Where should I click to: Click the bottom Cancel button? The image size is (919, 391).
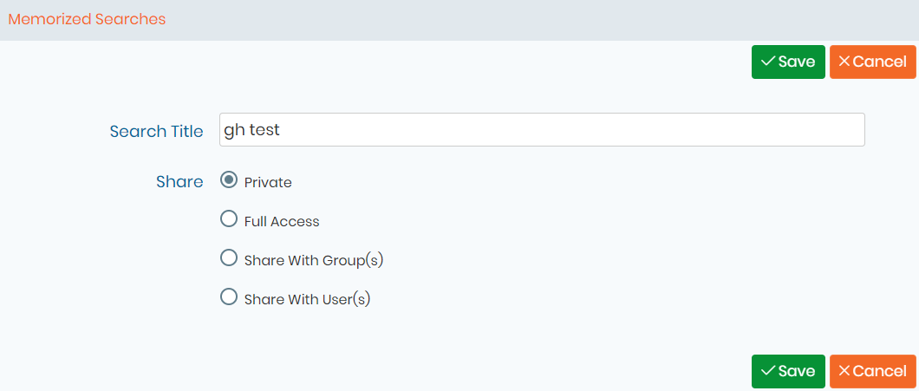click(873, 371)
